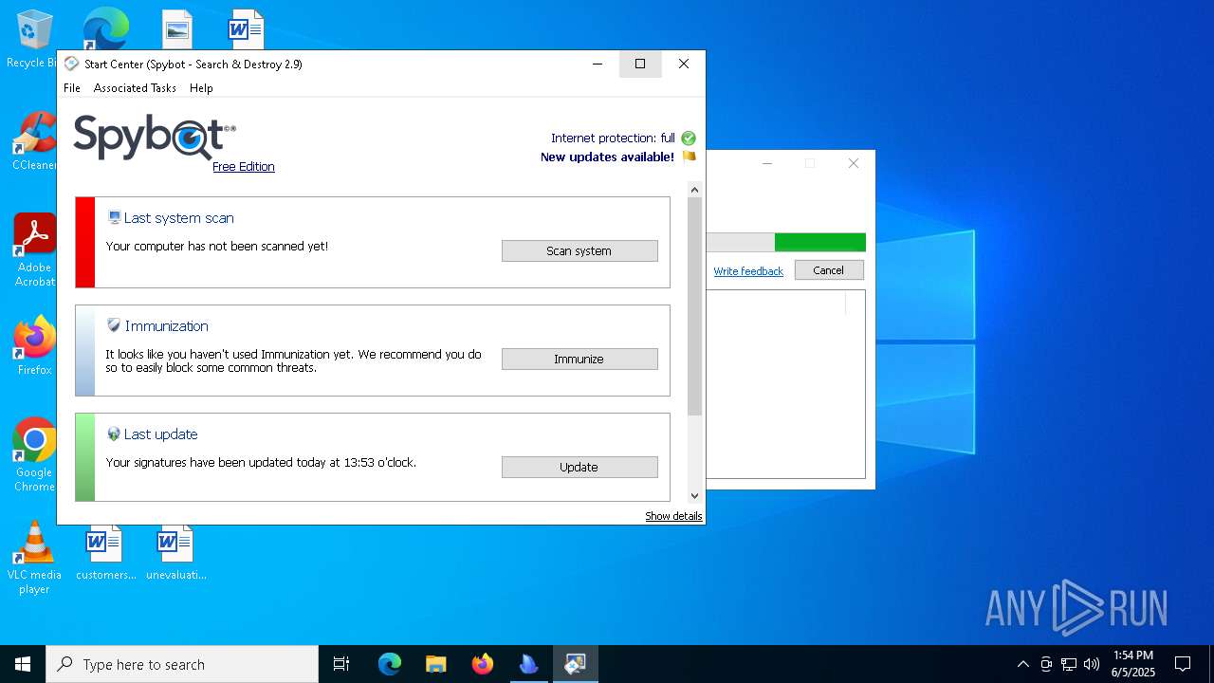Click the volume icon in system tray
Image resolution: width=1214 pixels, height=683 pixels.
pos(1092,664)
